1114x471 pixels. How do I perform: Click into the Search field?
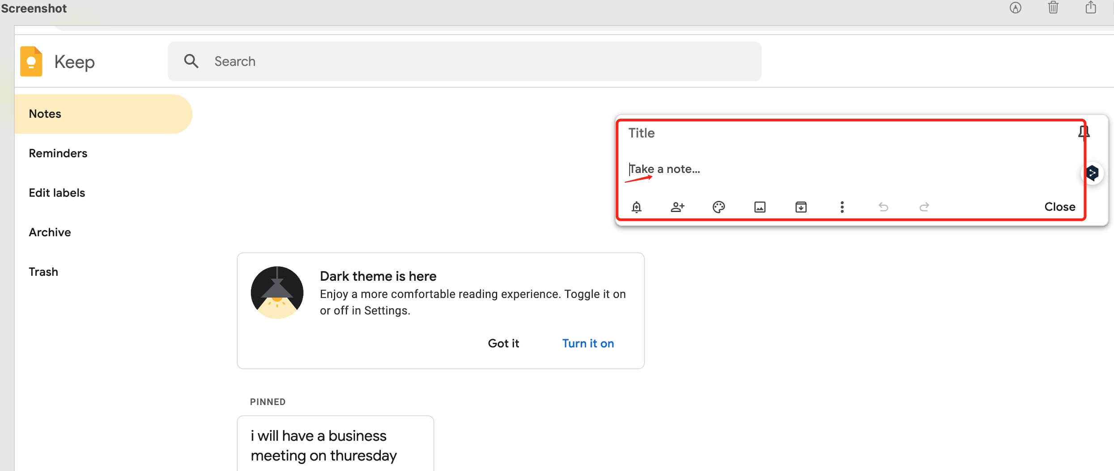464,61
